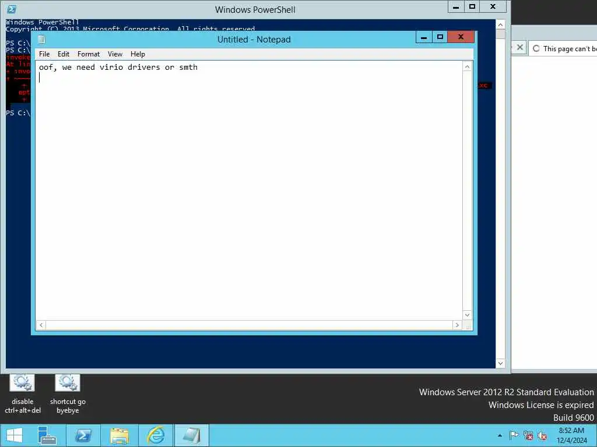Viewport: 597px width, 447px height.
Task: Click the network status tray icon
Action: pyautogui.click(x=528, y=435)
